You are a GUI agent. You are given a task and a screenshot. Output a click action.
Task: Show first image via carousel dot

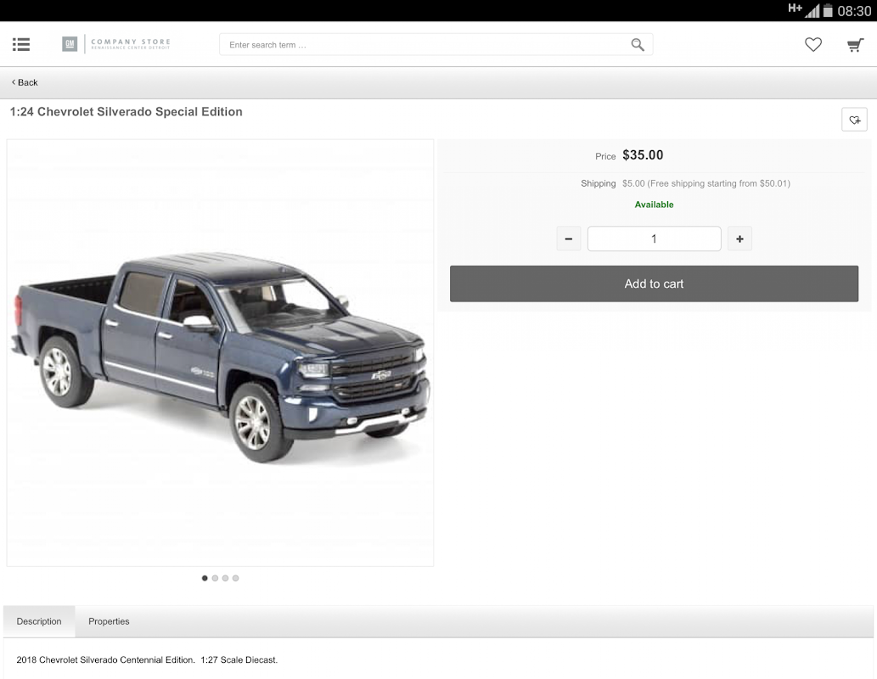coord(205,578)
